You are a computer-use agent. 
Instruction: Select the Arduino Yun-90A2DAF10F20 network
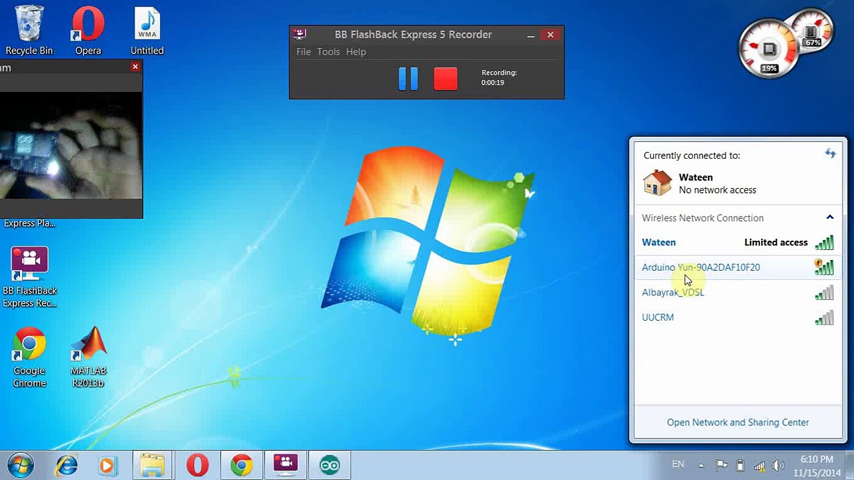point(738,267)
